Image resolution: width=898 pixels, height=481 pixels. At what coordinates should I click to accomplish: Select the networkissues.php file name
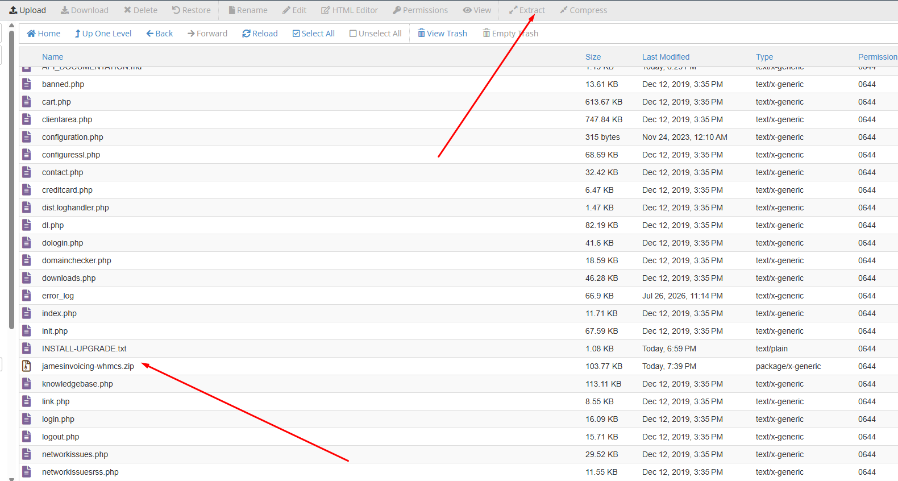(75, 454)
